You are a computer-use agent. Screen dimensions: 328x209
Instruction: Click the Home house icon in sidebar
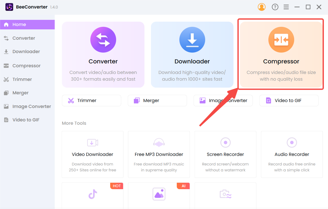6,24
